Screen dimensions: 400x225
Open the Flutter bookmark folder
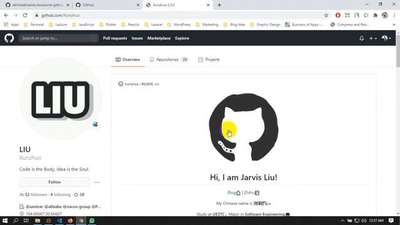108,25
